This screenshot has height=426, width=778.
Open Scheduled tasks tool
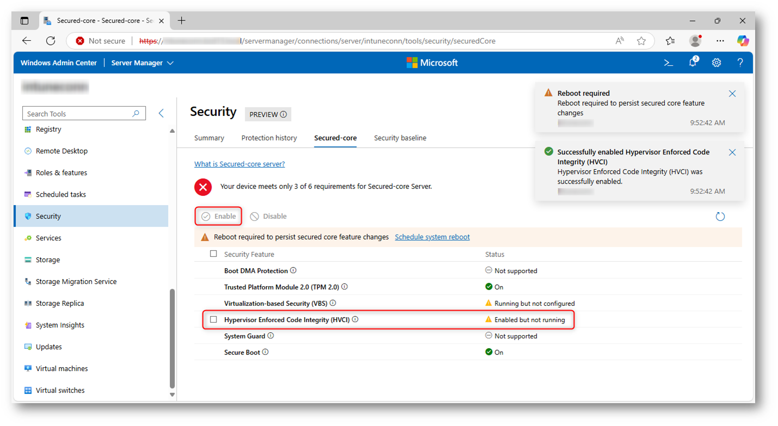tap(91, 194)
